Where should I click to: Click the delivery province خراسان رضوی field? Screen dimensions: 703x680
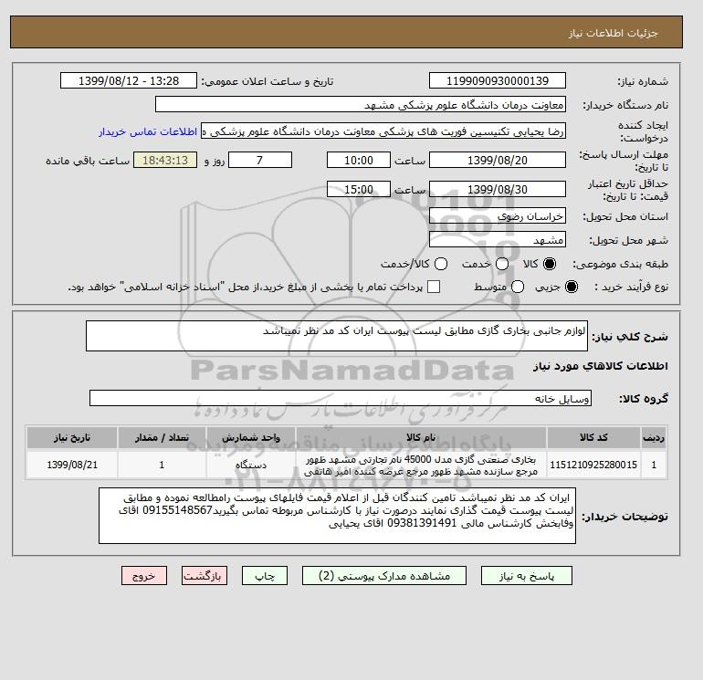(x=498, y=216)
